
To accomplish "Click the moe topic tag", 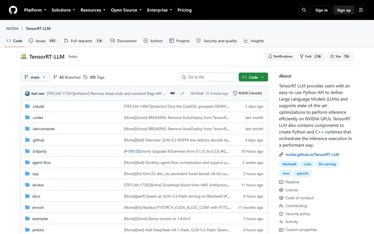I will pos(286,173).
